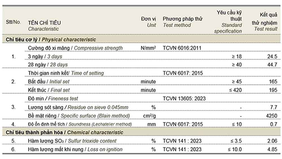The height and width of the screenshot is (159, 282).
Task: Select the "TÊN CHỈ TIÊU" header cell
Action: coord(44,23)
